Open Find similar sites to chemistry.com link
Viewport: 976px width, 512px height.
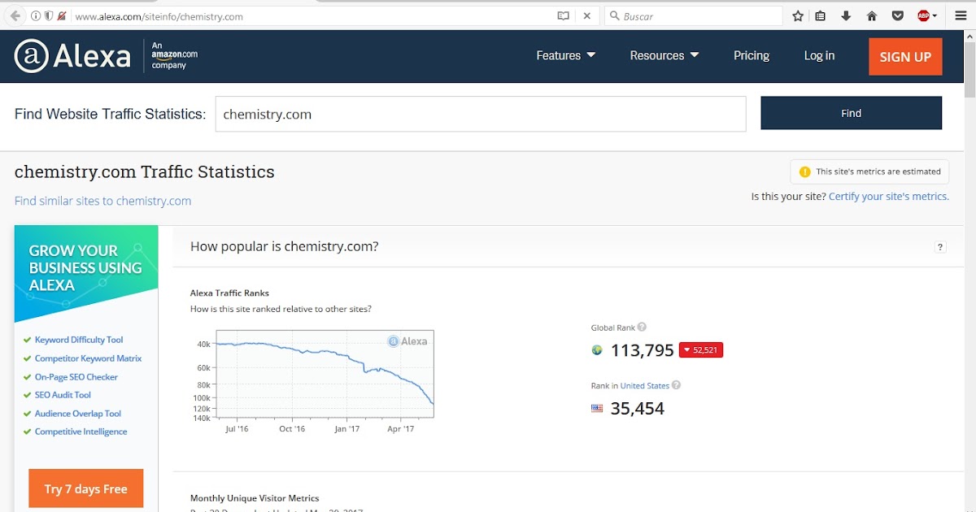tap(102, 201)
